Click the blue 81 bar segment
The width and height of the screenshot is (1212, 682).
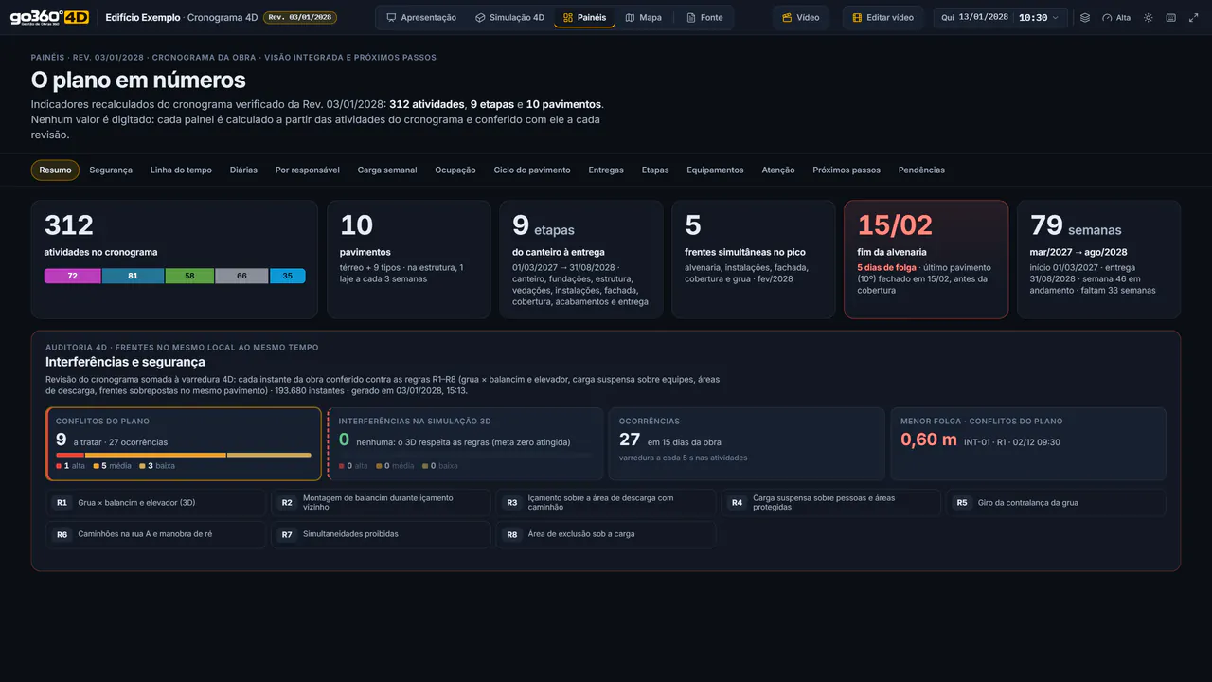(133, 276)
